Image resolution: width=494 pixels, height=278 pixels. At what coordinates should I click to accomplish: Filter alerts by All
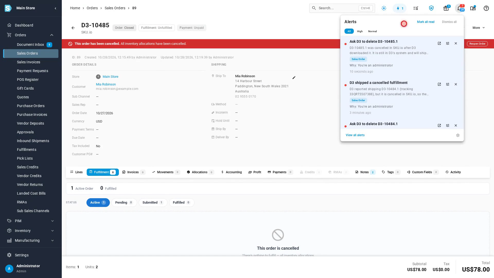349,31
